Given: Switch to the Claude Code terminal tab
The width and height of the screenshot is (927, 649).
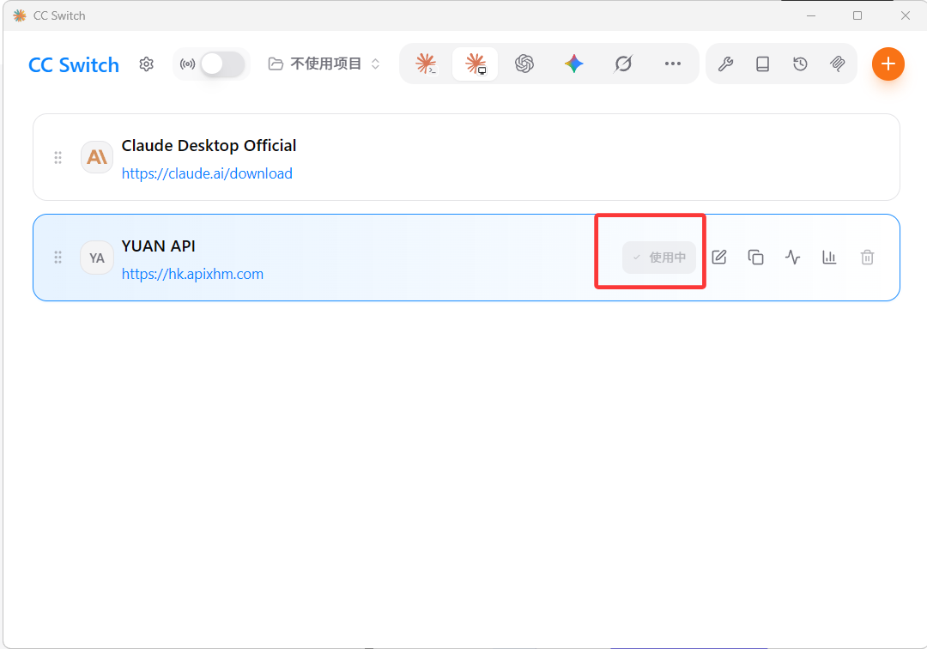Looking at the screenshot, I should pos(426,64).
